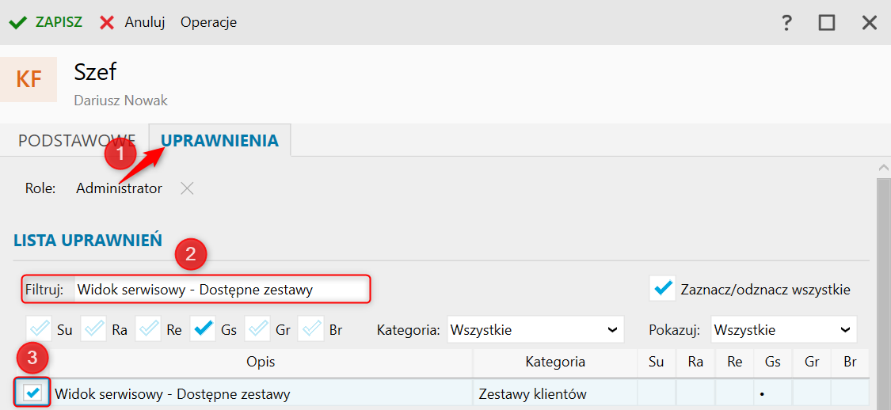891x410 pixels.
Task: Open the Kategoria dropdown
Action: [x=535, y=329]
